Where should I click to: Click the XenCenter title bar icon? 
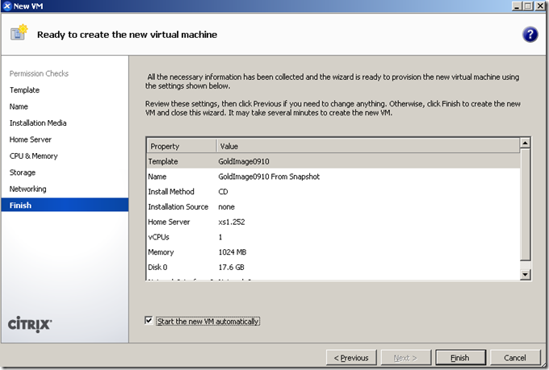tap(7, 6)
